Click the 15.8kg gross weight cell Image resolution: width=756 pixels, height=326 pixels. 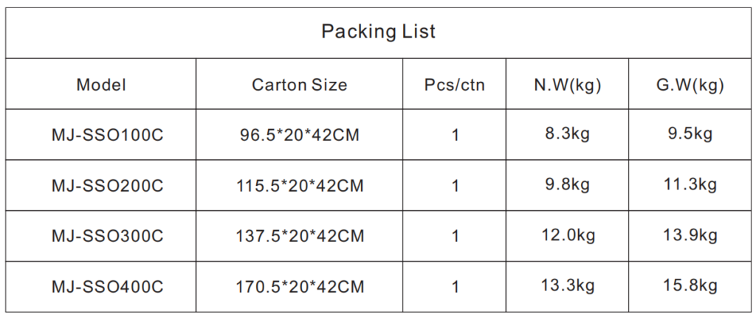coord(690,285)
